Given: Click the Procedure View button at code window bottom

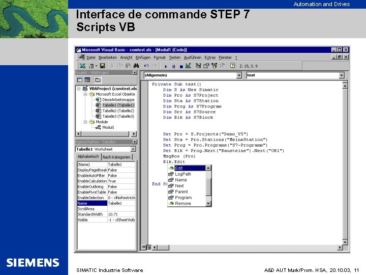Looking at the screenshot, I should point(143,247).
